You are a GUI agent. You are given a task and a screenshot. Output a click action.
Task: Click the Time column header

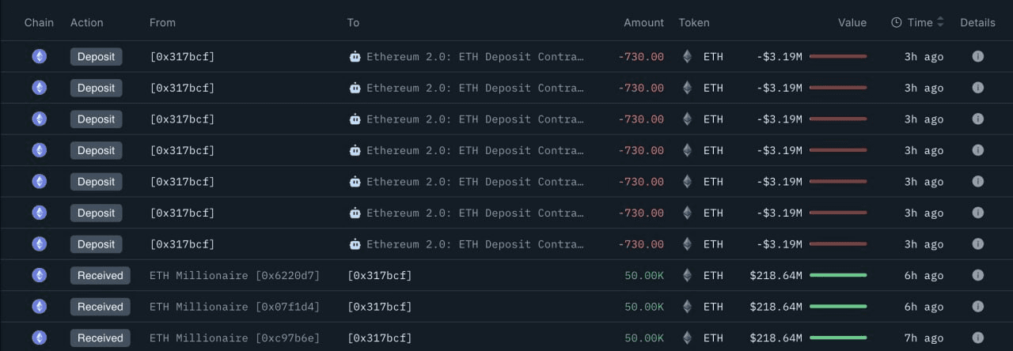[920, 23]
